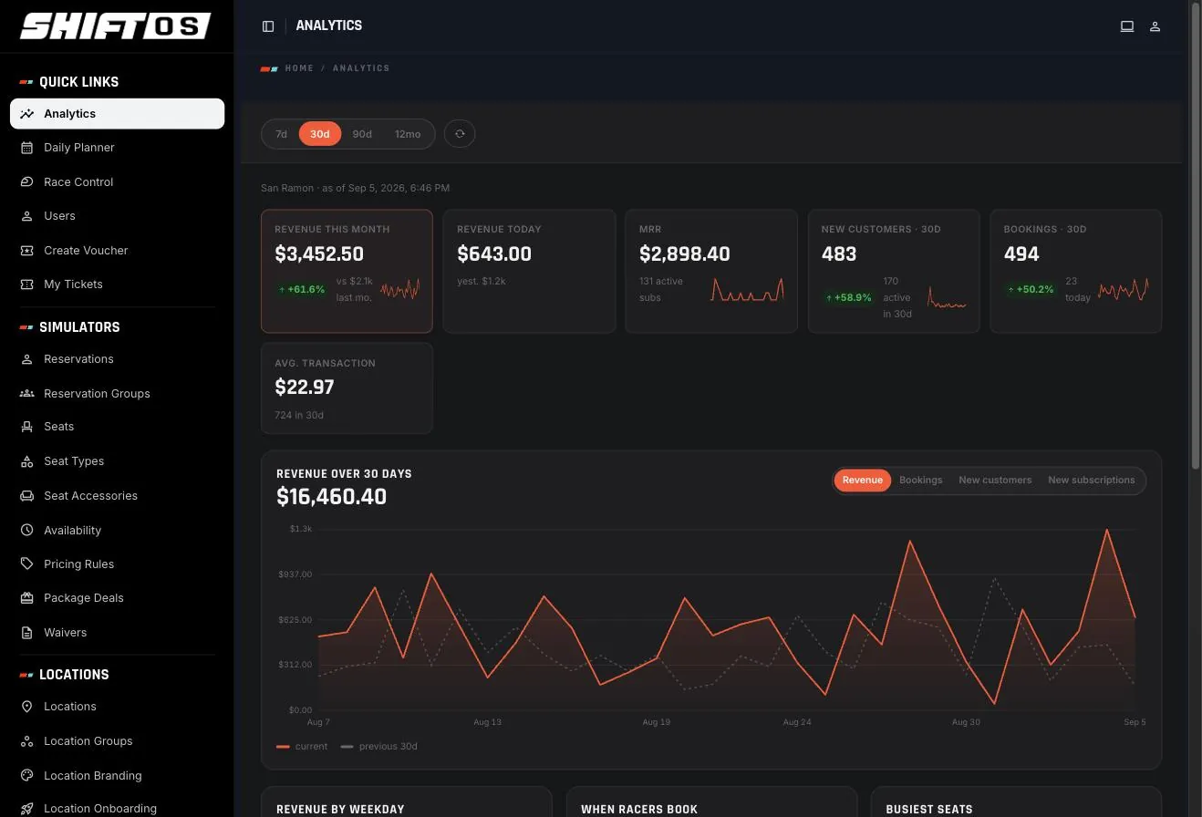Image resolution: width=1202 pixels, height=817 pixels.
Task: Switch chart to Bookings metric
Action: click(x=921, y=481)
